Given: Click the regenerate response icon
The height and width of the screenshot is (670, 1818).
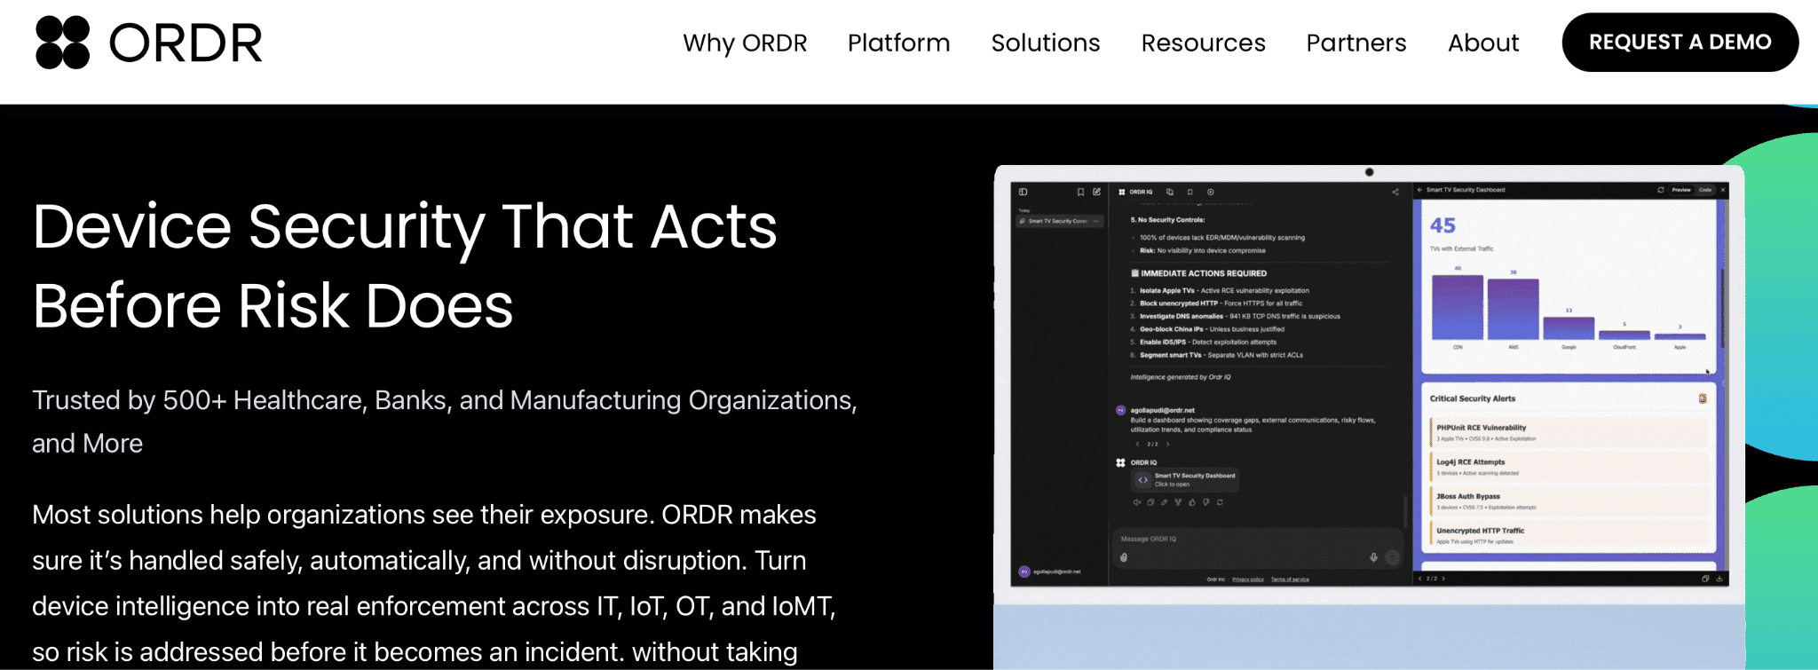Looking at the screenshot, I should click(x=1220, y=502).
